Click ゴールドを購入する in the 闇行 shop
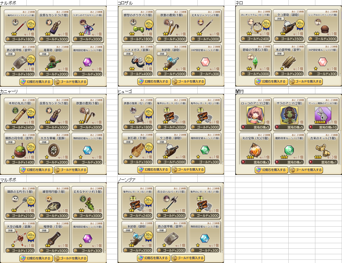 [x=306, y=170]
